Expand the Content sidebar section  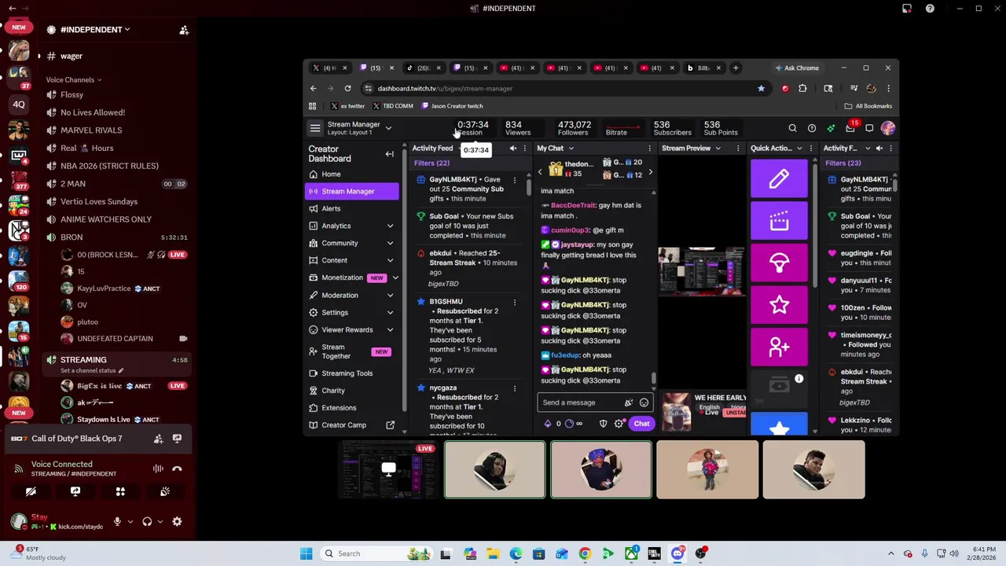pyautogui.click(x=390, y=260)
